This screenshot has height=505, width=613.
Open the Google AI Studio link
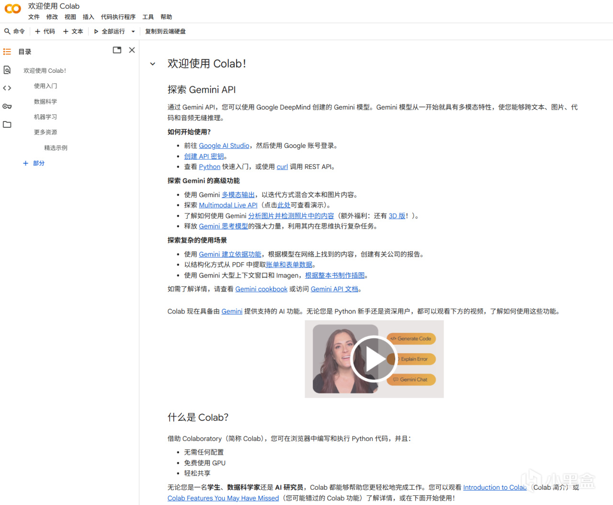224,146
